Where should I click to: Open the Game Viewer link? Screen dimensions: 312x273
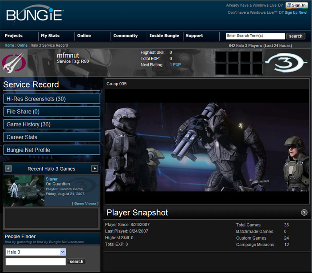coord(85,204)
